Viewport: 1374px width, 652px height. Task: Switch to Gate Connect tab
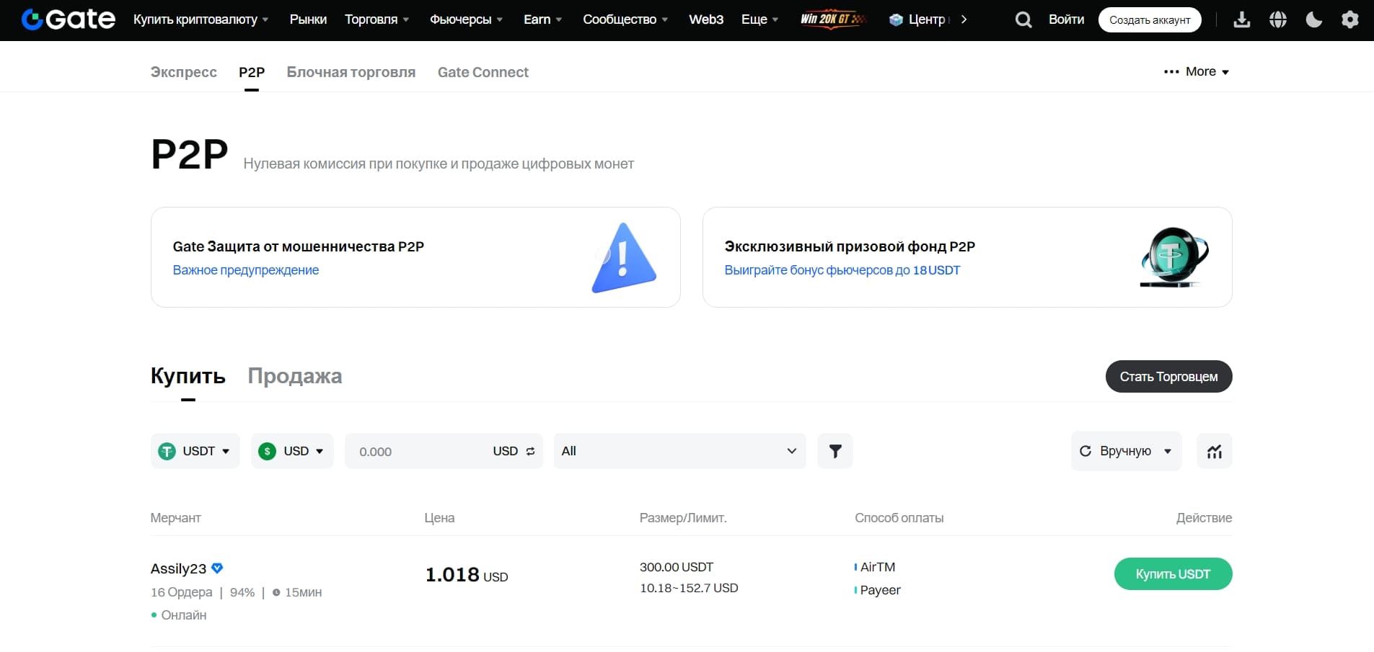(483, 72)
